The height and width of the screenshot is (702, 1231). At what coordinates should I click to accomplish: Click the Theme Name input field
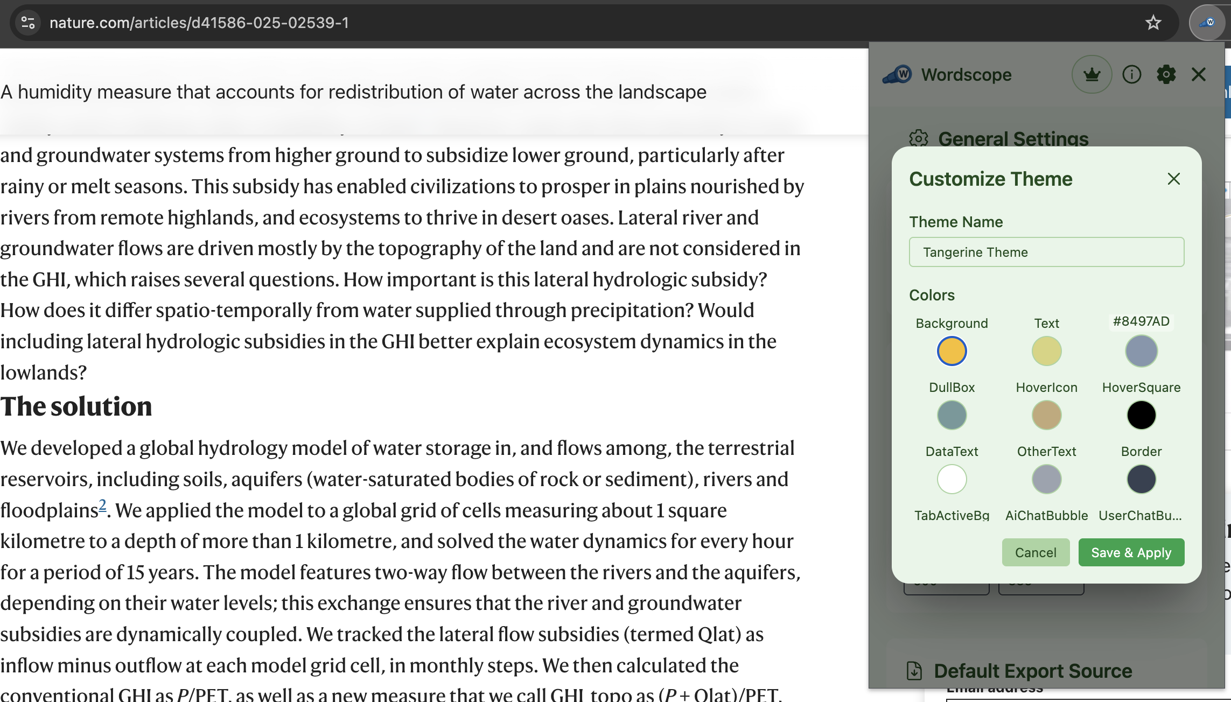(1046, 252)
